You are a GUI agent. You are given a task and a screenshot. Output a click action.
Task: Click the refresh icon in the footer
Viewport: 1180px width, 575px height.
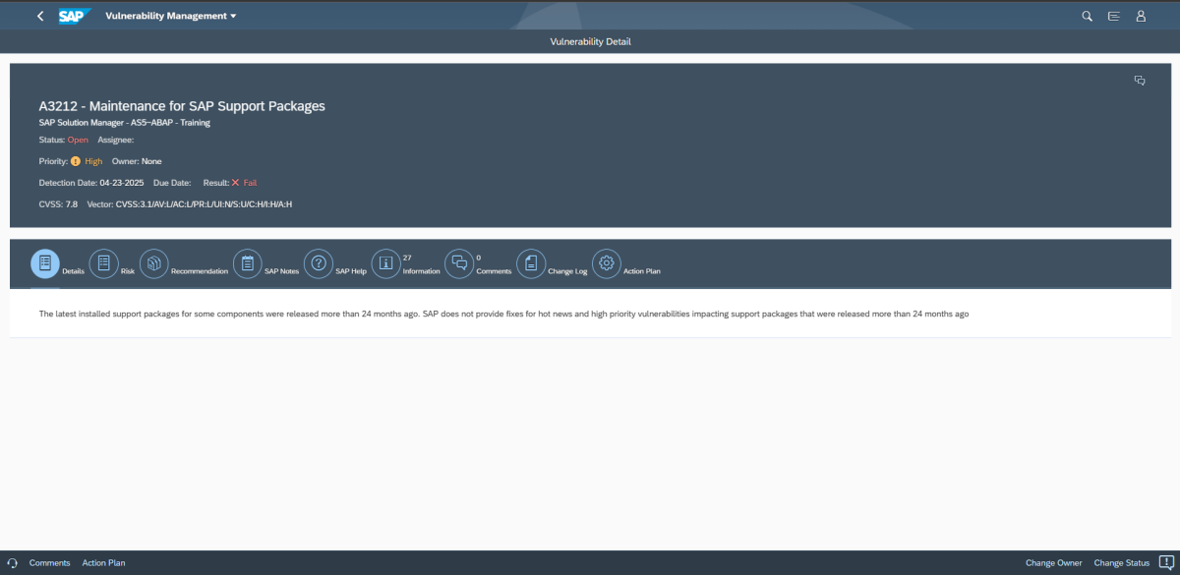click(14, 562)
